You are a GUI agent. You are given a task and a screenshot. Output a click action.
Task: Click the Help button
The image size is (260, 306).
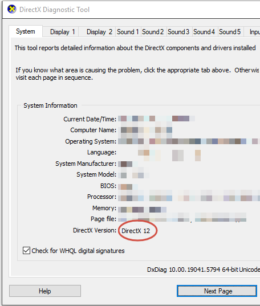(x=45, y=291)
